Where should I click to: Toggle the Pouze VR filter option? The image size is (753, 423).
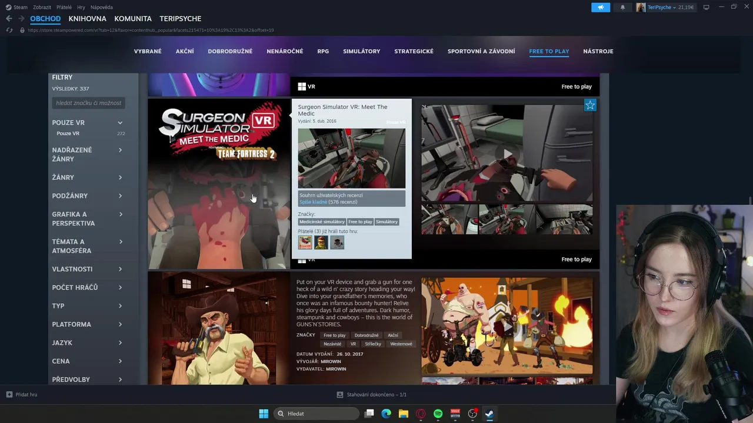pyautogui.click(x=68, y=133)
